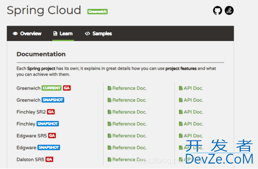This screenshot has width=258, height=169.
Task: Click the GA badge on the Greenwich row
Action: coord(67,88)
